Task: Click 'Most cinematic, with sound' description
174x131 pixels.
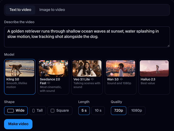Action: point(51,89)
